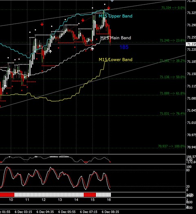Click price axis label 71.185
Viewport: 196px width, 214px height.
click(192, 62)
